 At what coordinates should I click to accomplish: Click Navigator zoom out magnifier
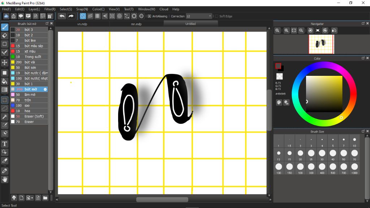pyautogui.click(x=301, y=30)
